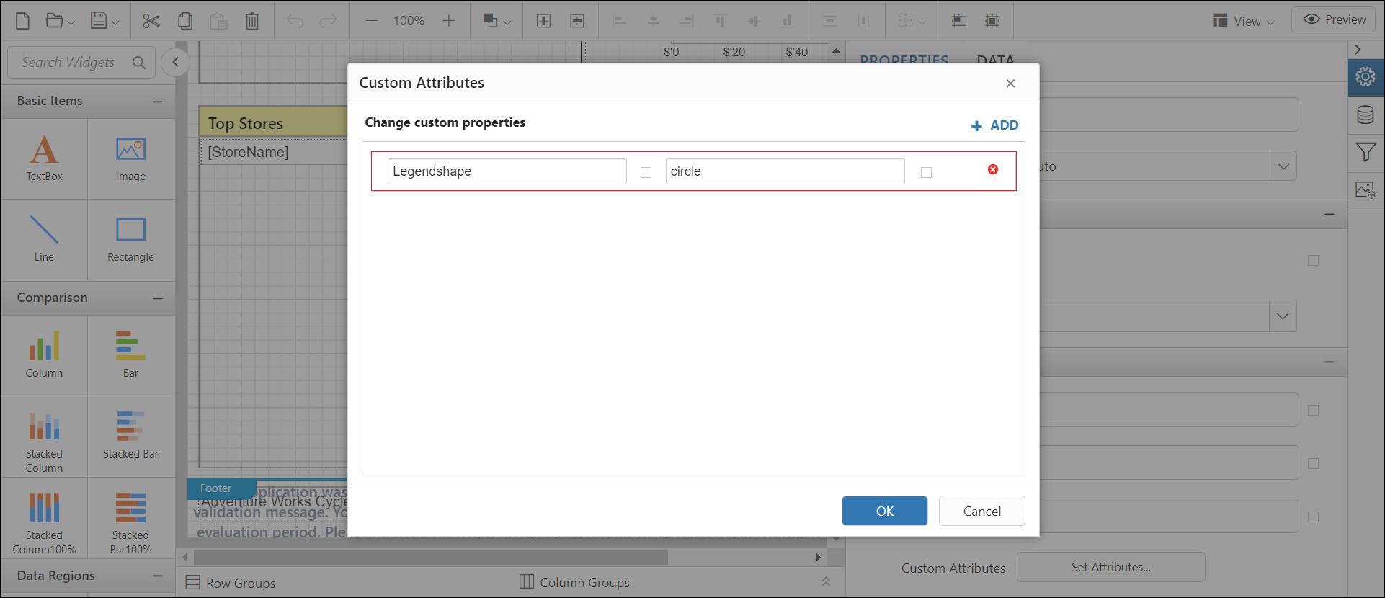Image resolution: width=1385 pixels, height=598 pixels.
Task: Select the Stacked Column100% widget
Action: (44, 519)
